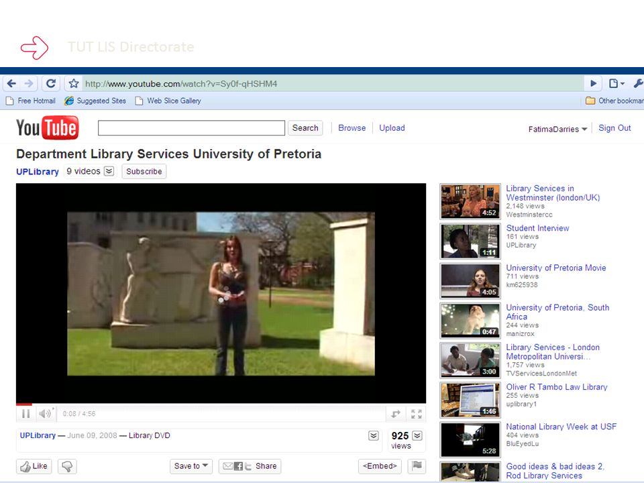This screenshot has width=644, height=483.
Task: Click Sign Out link
Action: coord(614,127)
